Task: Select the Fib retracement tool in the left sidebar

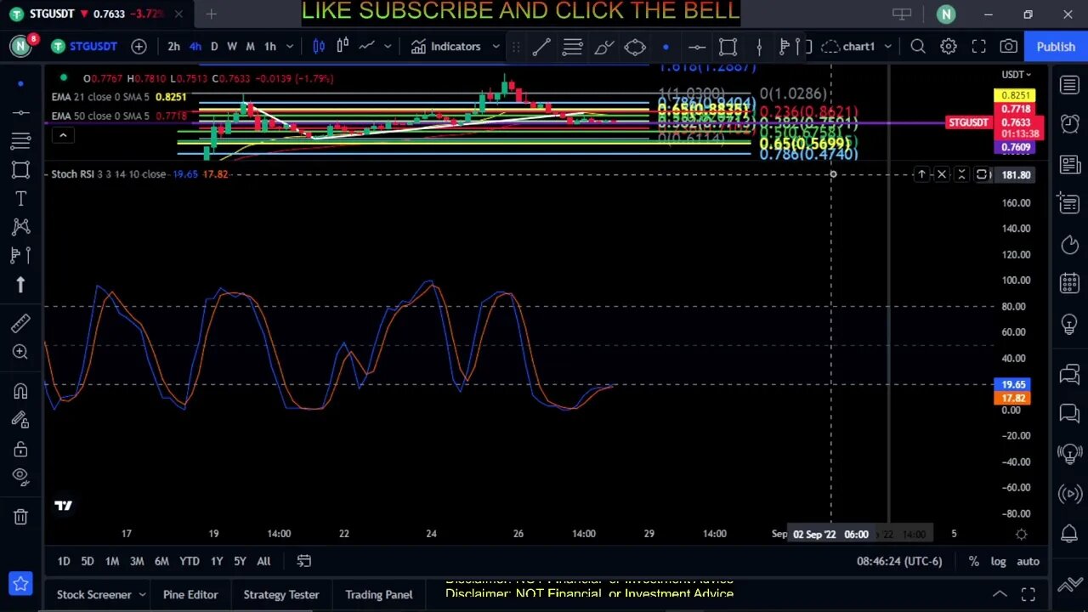Action: click(x=20, y=140)
